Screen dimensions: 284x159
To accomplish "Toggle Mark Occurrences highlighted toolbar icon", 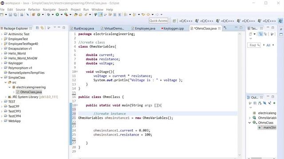I will [101, 15].
